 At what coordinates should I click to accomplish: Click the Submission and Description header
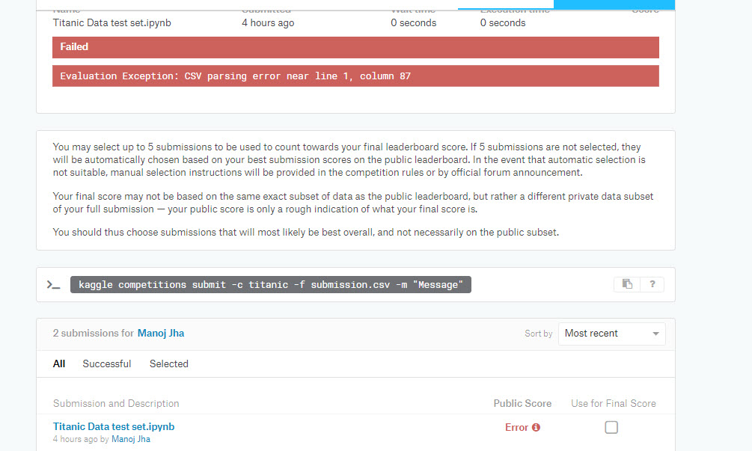click(x=116, y=403)
